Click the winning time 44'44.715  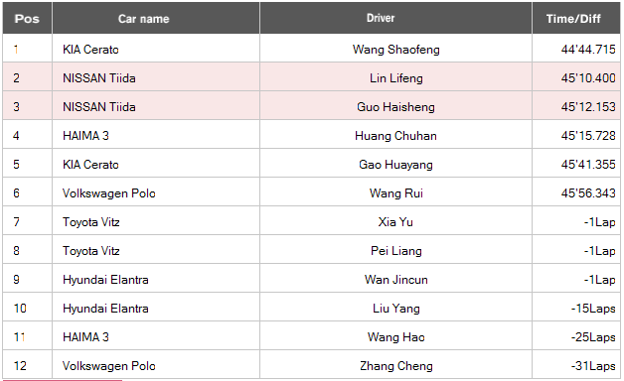588,50
